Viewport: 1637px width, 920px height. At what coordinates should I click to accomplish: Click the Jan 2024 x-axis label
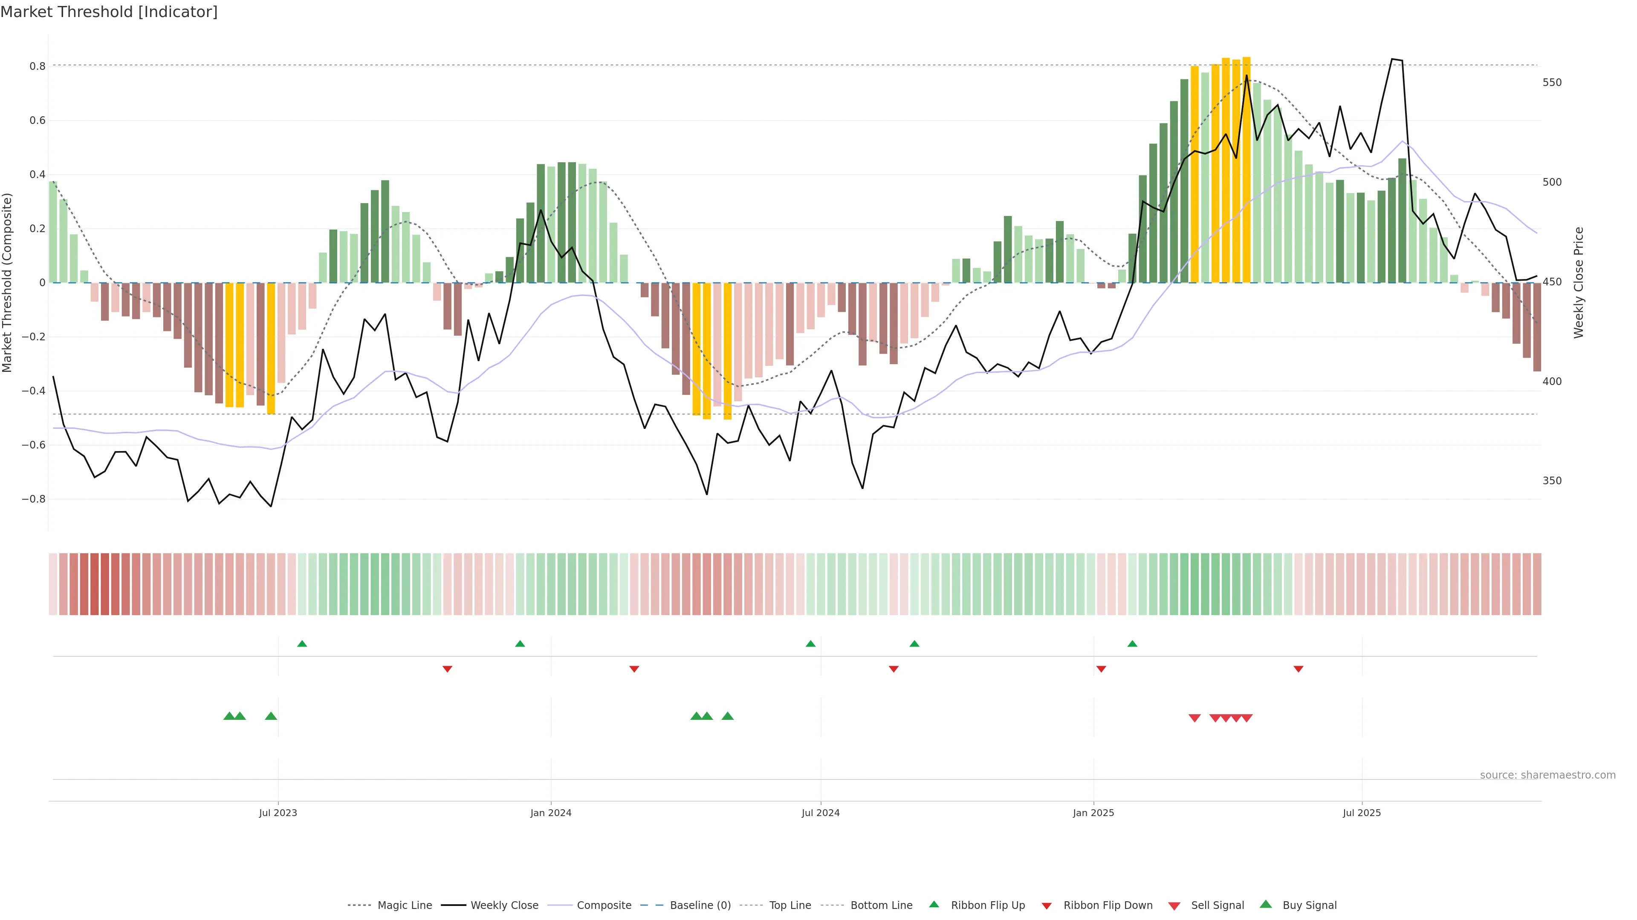(x=551, y=813)
